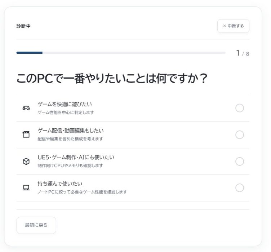Select radio for ゲームを快適に遊びたい

pos(240,108)
